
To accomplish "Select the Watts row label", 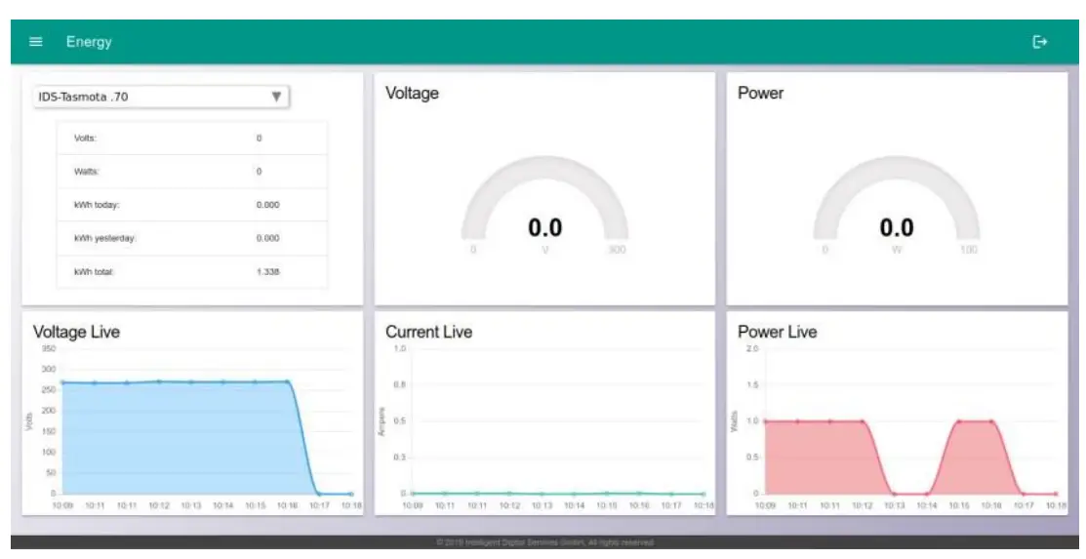I will pos(87,171).
